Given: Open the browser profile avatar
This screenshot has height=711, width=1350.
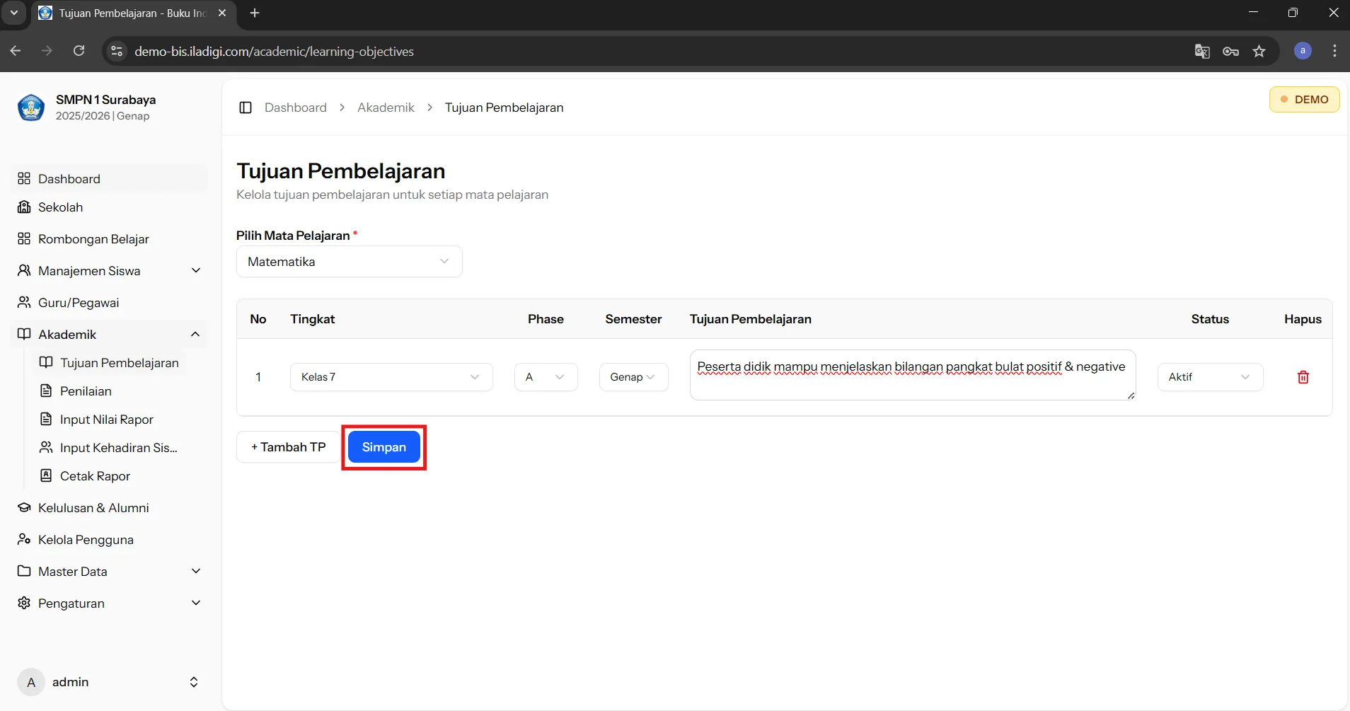Looking at the screenshot, I should [x=1303, y=51].
